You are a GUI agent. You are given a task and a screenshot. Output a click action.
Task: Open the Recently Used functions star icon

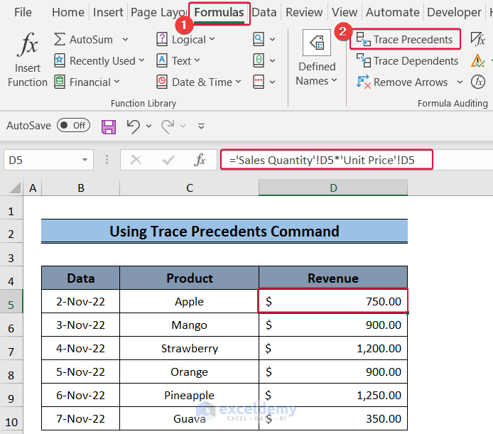(60, 60)
